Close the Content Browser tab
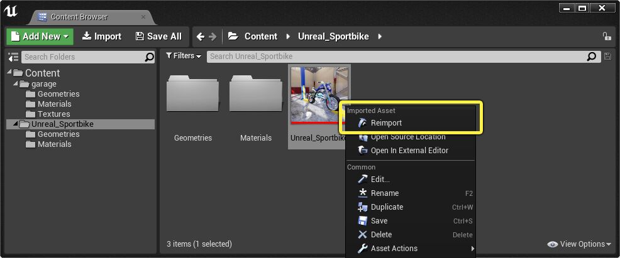 click(x=143, y=17)
